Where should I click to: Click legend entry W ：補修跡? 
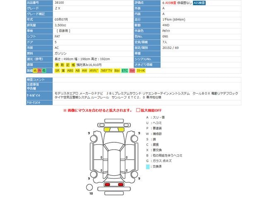154,134
